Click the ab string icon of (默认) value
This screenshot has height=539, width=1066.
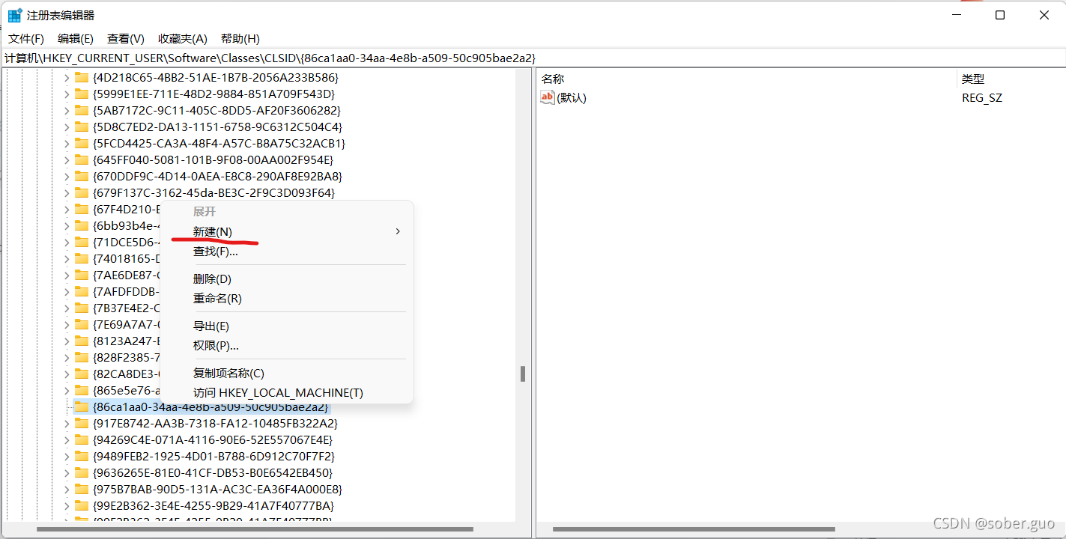548,97
